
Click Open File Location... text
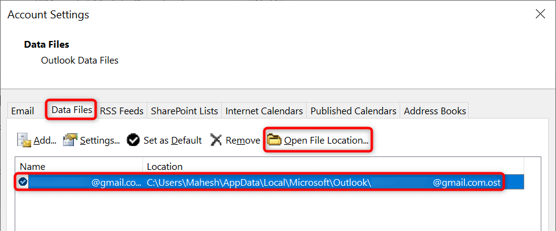click(327, 141)
